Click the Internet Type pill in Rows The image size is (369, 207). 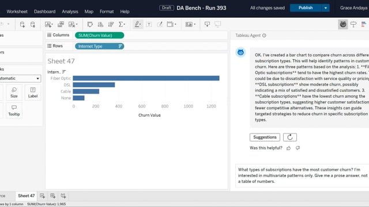click(99, 46)
